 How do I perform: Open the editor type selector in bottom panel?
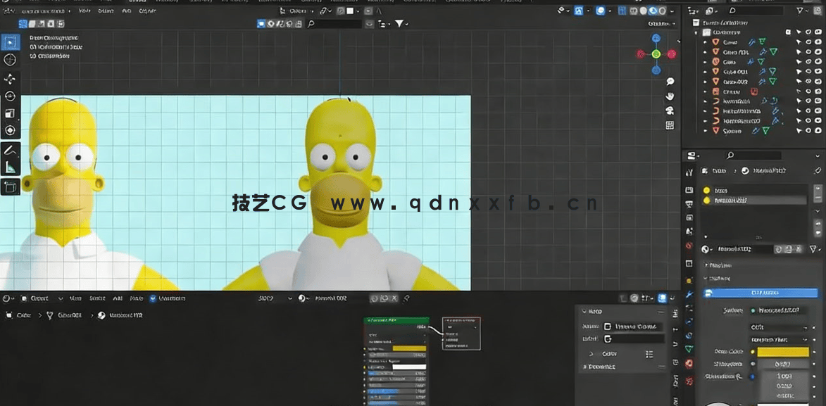point(6,298)
